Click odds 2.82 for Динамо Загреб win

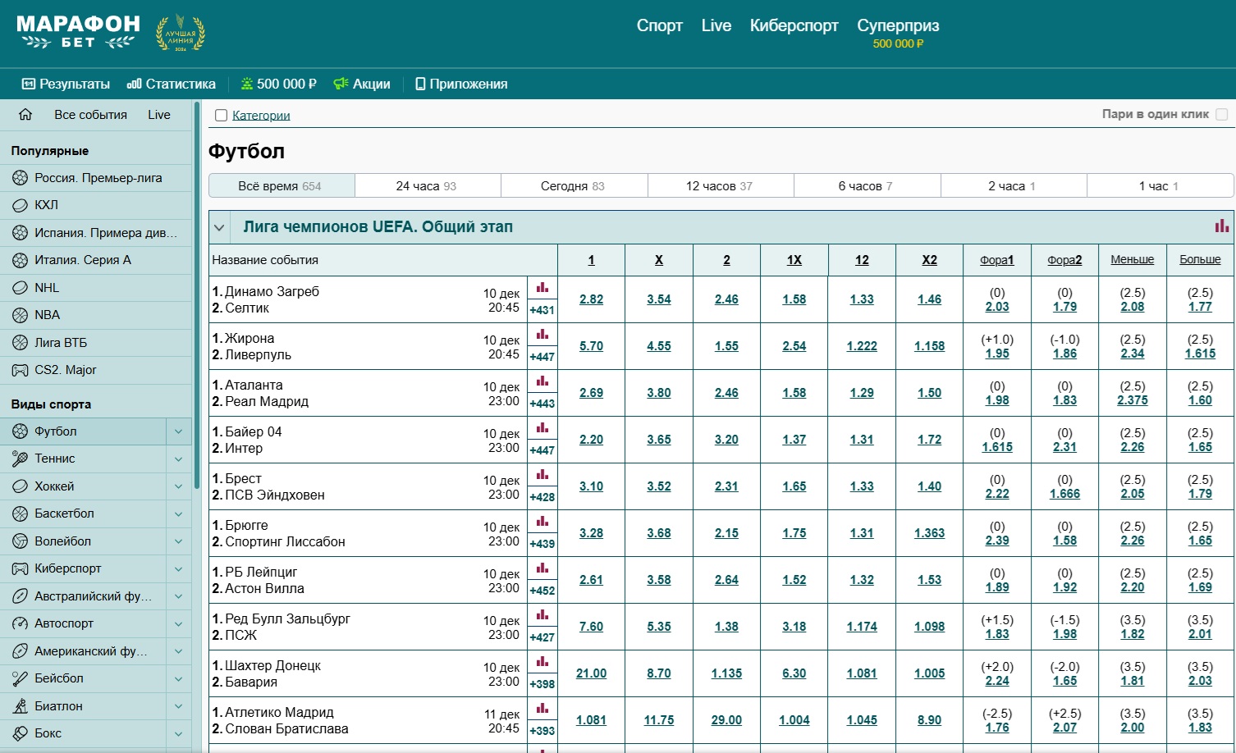pyautogui.click(x=591, y=299)
